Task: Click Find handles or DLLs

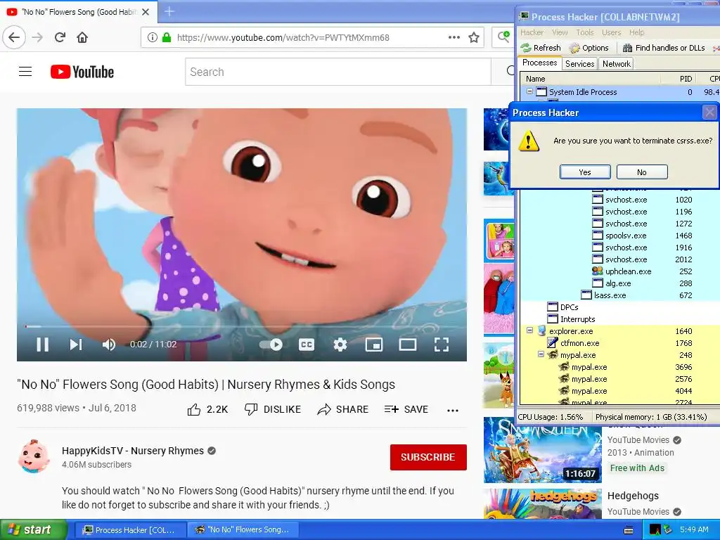Action: coord(664,48)
